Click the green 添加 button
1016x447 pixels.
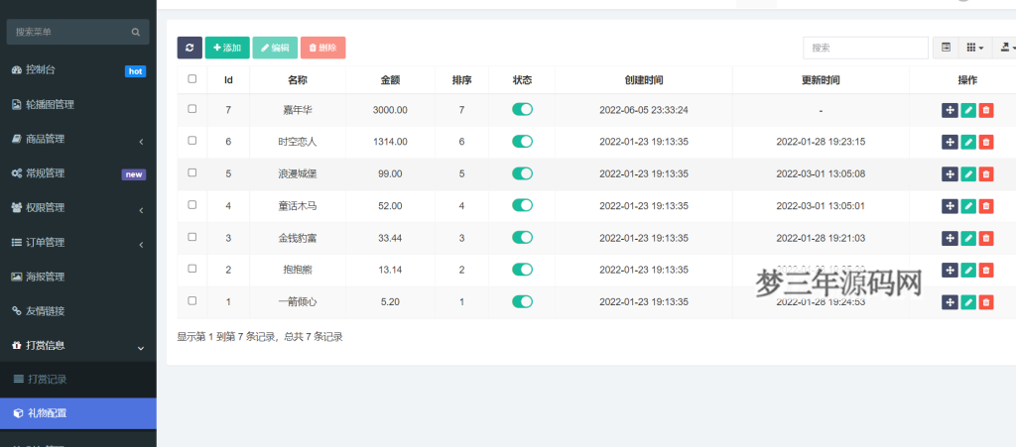click(227, 48)
